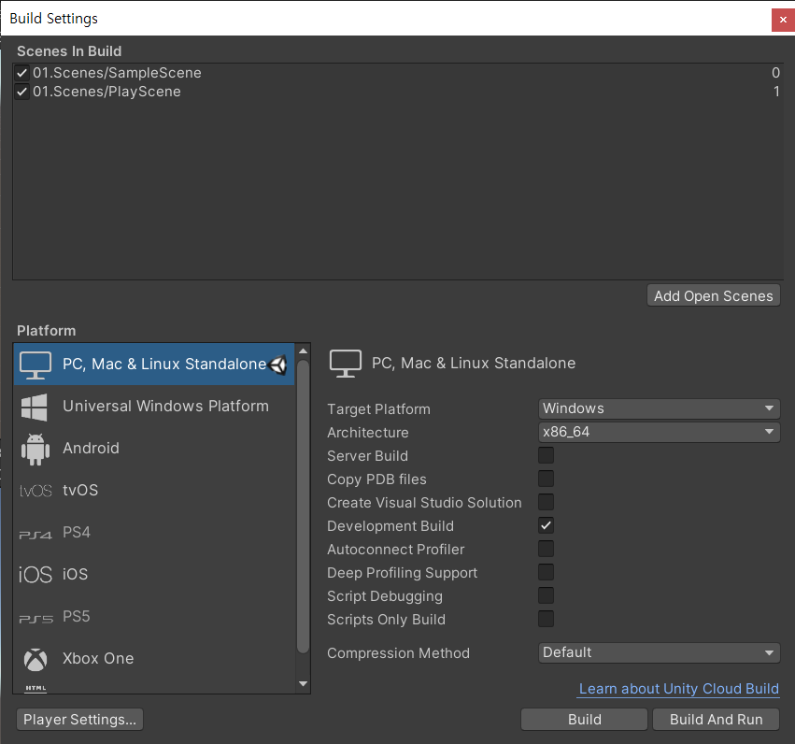Enable Autoconnect Profiler checkbox
Screen dimensions: 795x744
pos(547,549)
